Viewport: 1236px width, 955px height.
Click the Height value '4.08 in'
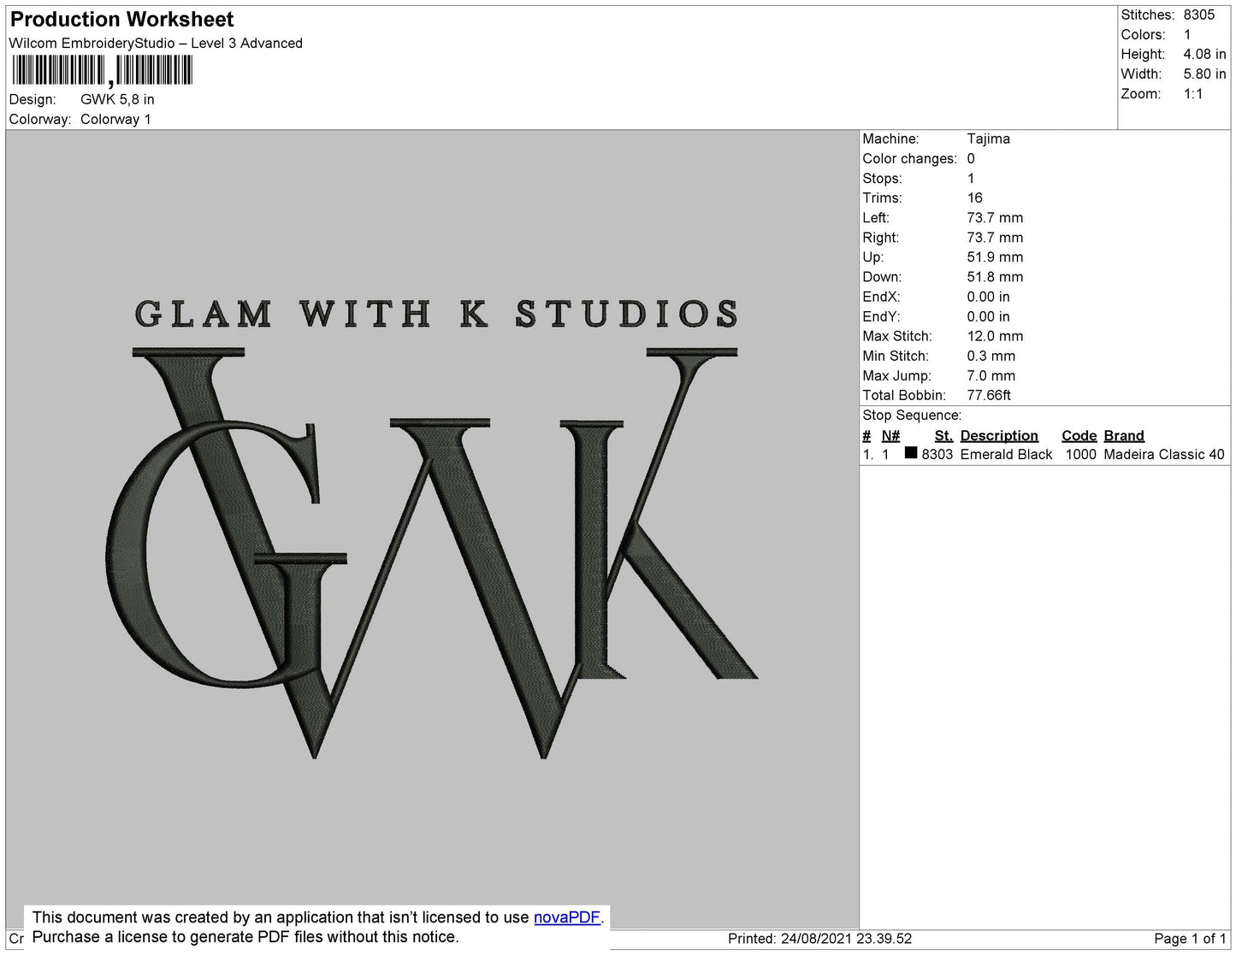1204,54
